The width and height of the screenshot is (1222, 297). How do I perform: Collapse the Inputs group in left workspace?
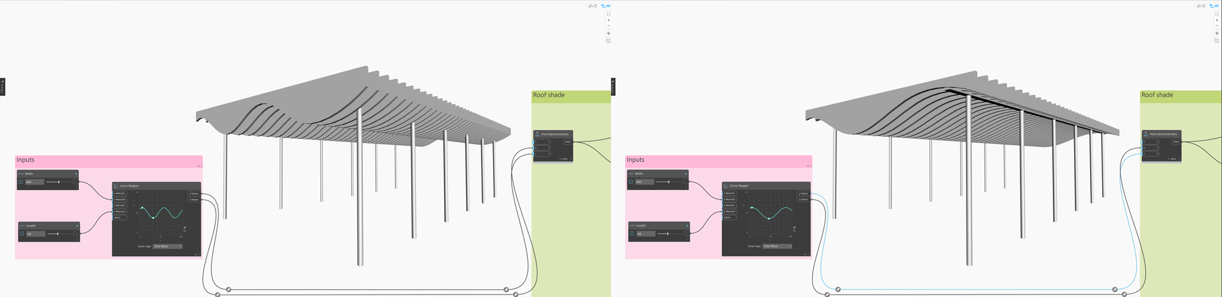pos(199,166)
